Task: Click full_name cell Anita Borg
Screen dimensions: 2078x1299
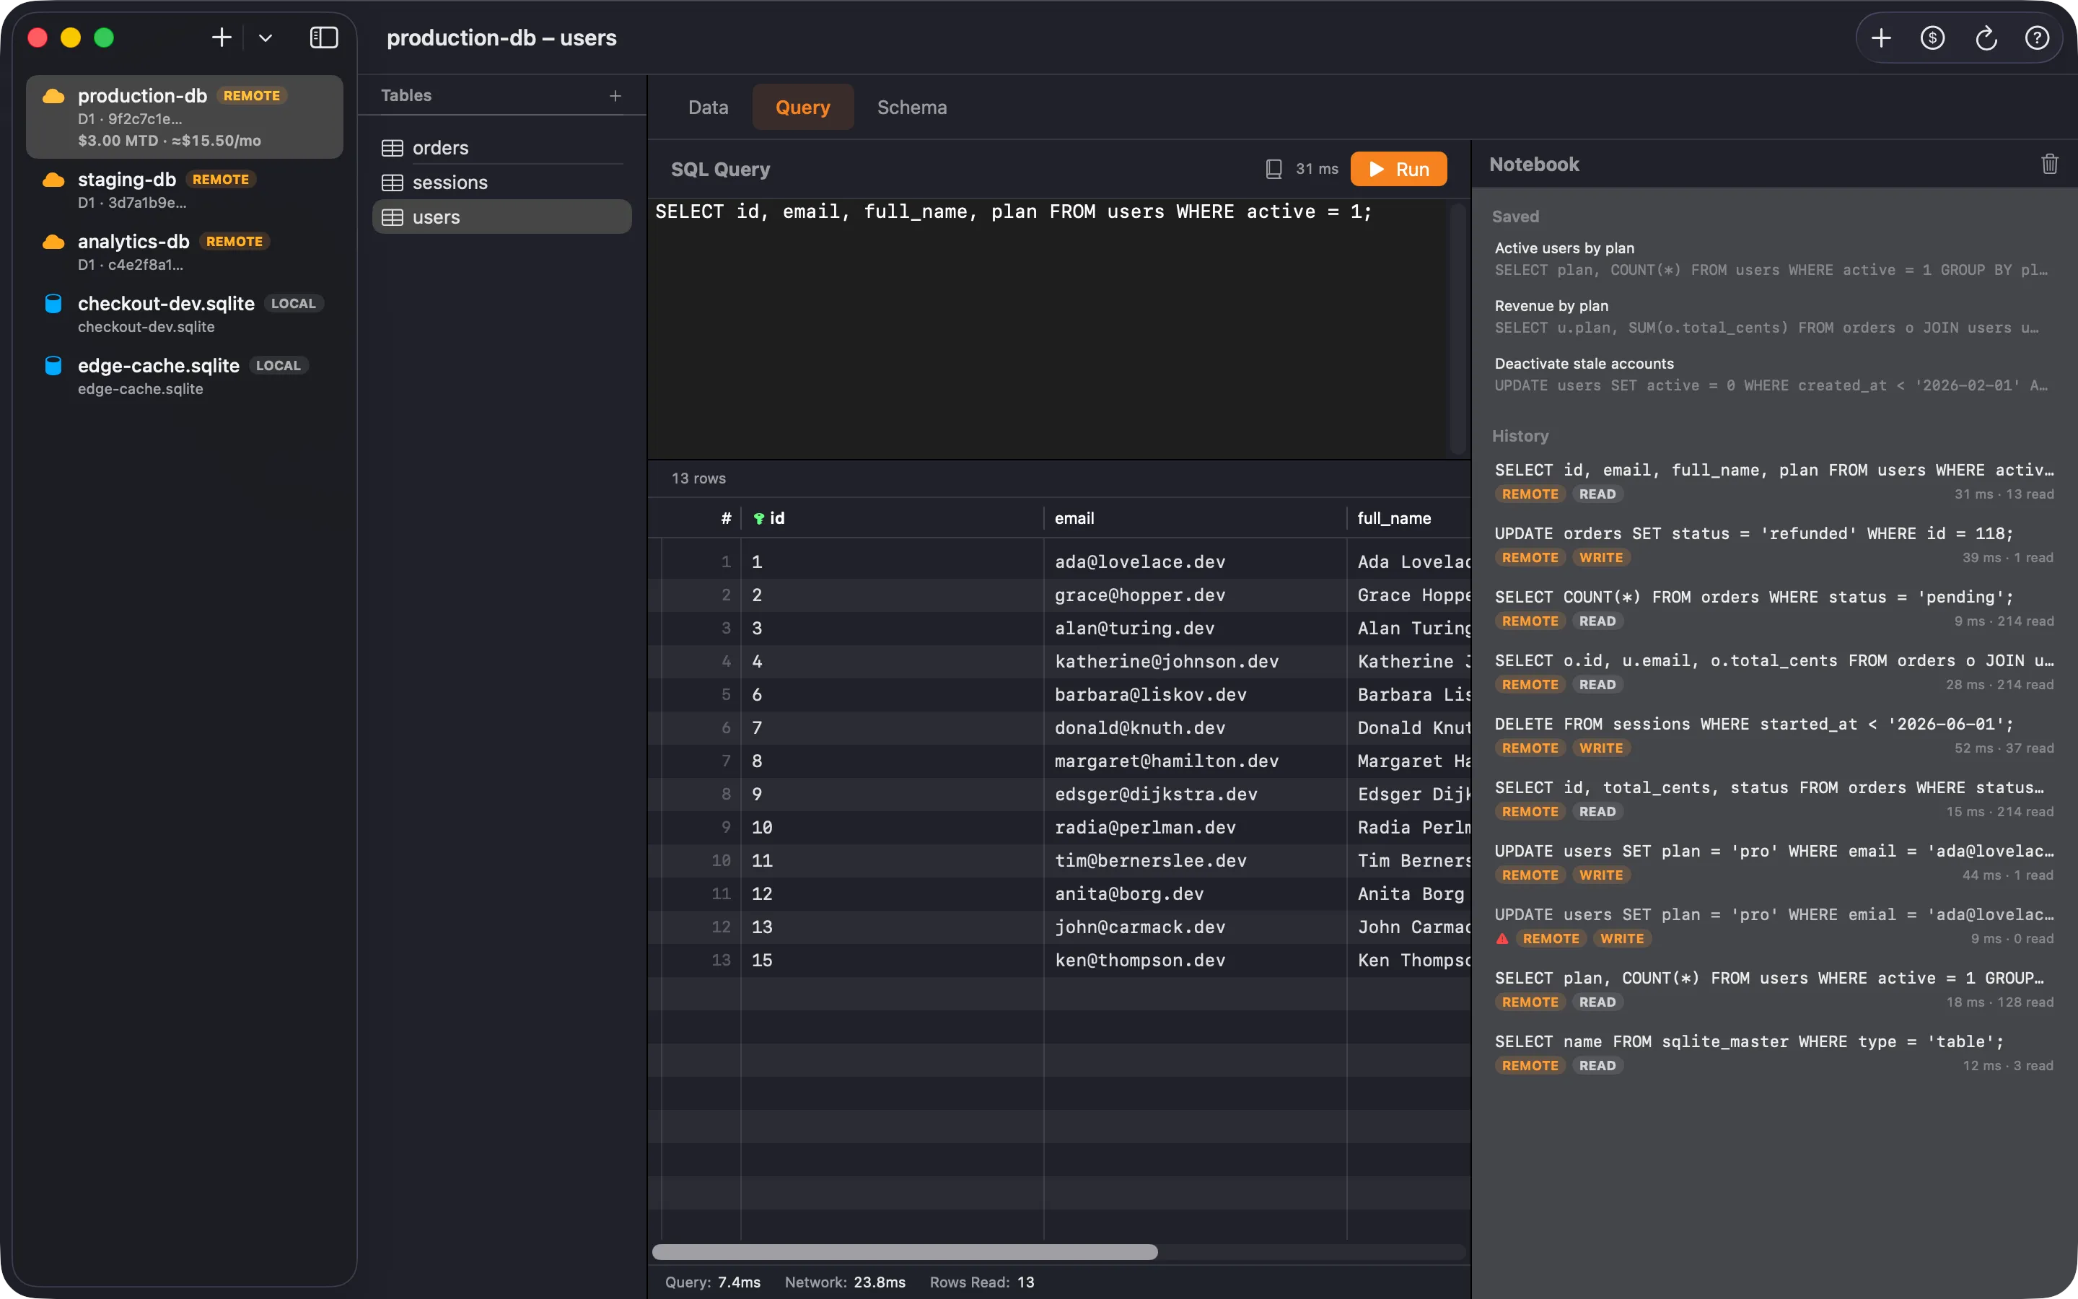Action: click(x=1411, y=893)
